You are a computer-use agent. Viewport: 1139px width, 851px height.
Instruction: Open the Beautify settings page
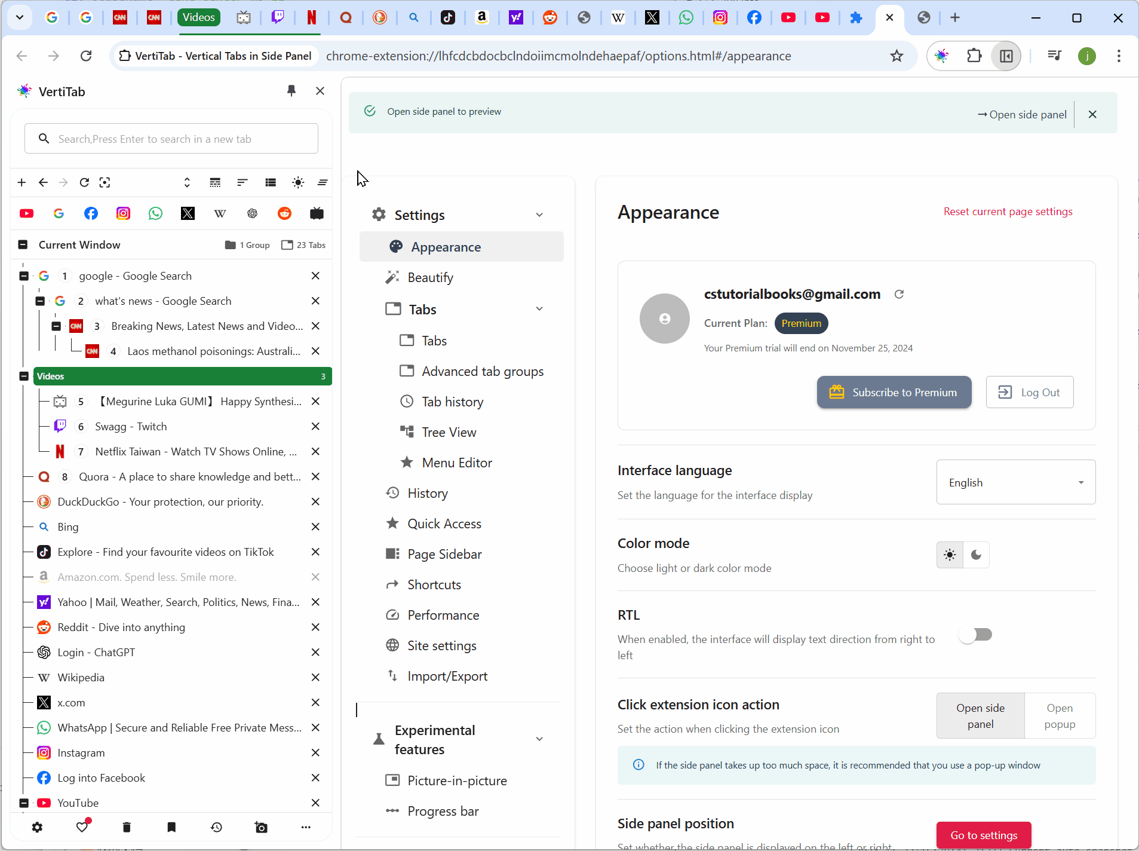pos(430,277)
